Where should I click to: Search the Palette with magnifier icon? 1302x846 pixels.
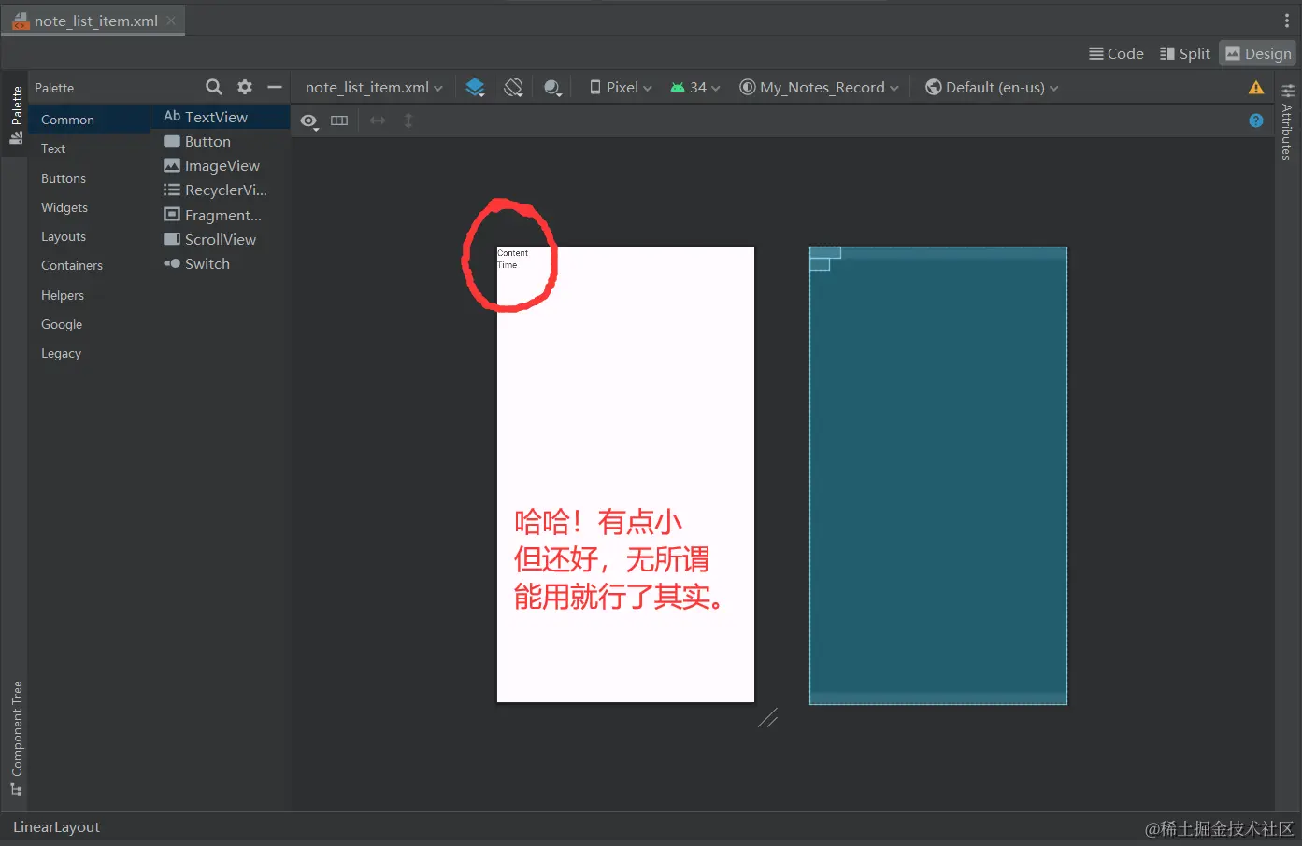214,87
